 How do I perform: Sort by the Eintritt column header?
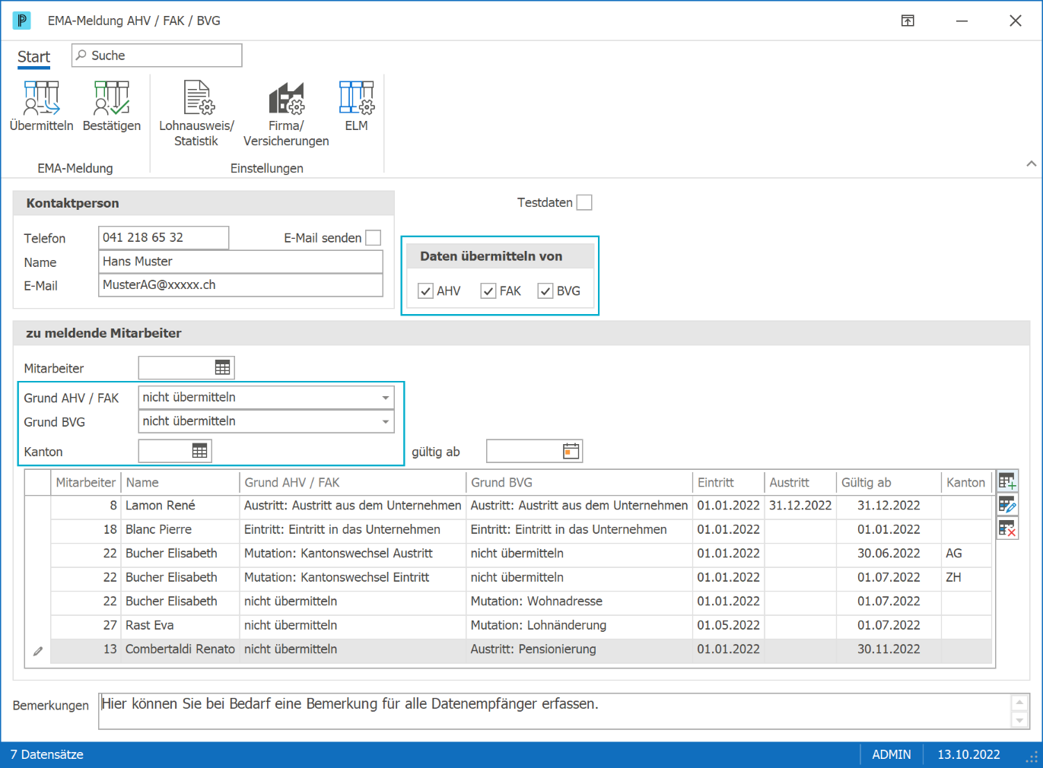click(728, 483)
